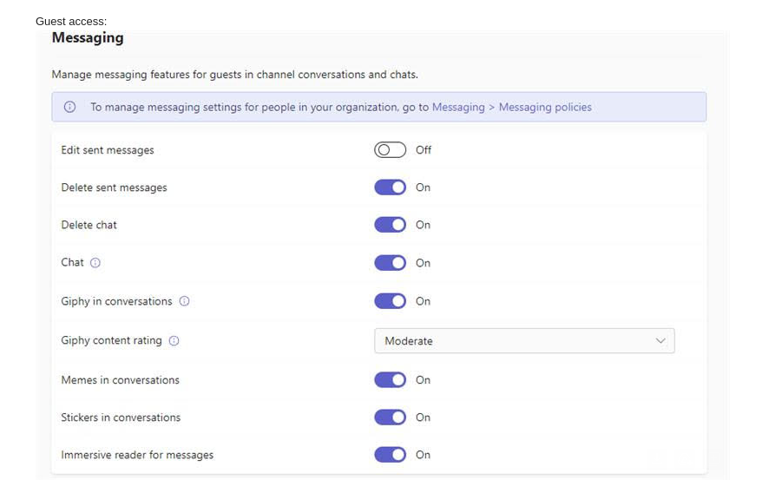
Task: Open Messaging > Messaging policies link
Action: [x=511, y=108]
